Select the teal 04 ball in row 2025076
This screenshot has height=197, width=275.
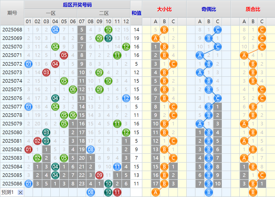tap(55, 98)
